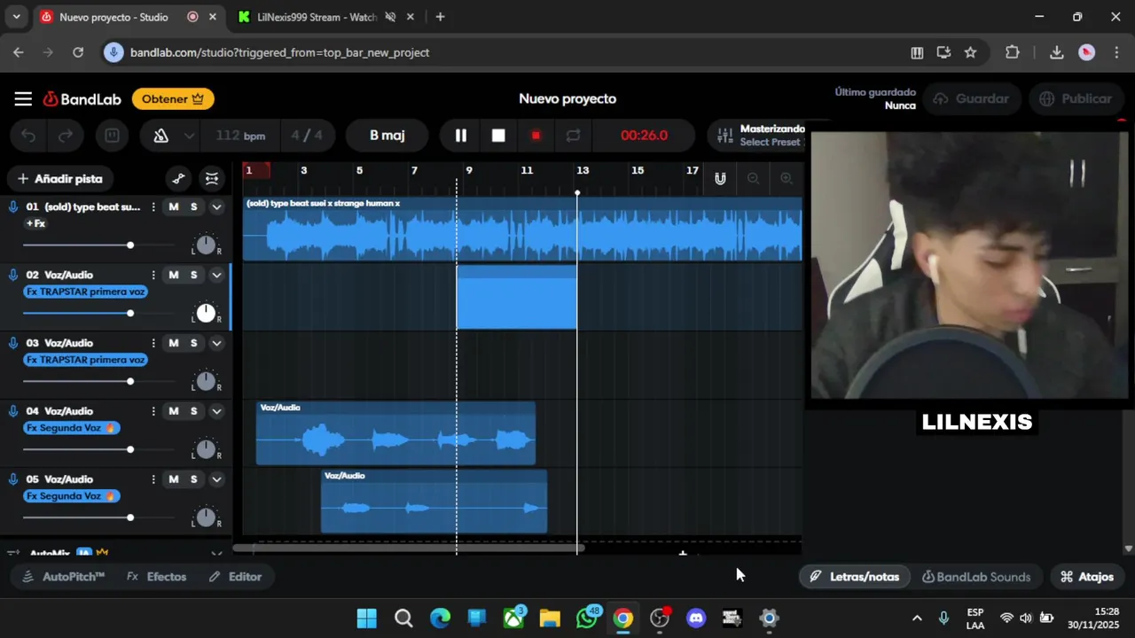Redo the last action
Image resolution: width=1135 pixels, height=638 pixels.
[66, 136]
